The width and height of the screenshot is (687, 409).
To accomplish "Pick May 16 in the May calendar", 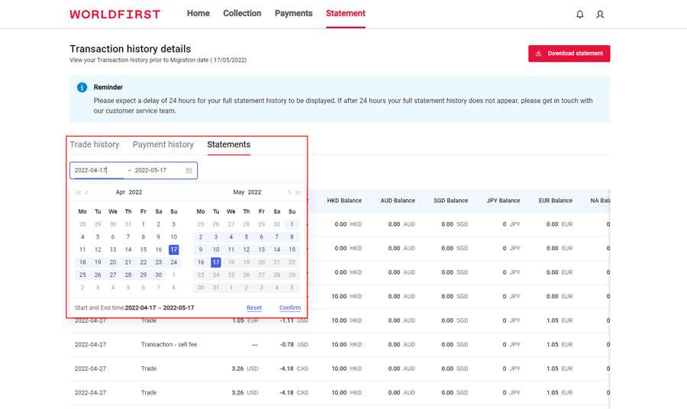I will coord(201,262).
